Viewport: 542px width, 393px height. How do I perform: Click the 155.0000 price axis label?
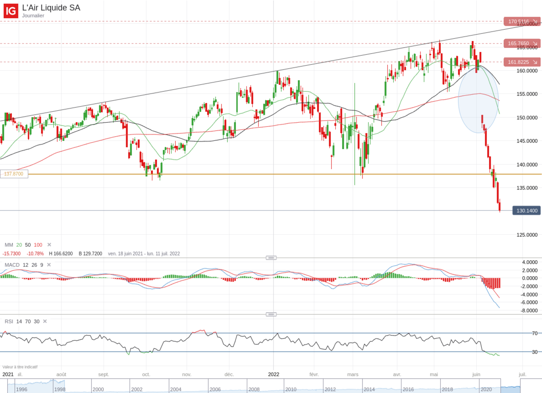527,94
